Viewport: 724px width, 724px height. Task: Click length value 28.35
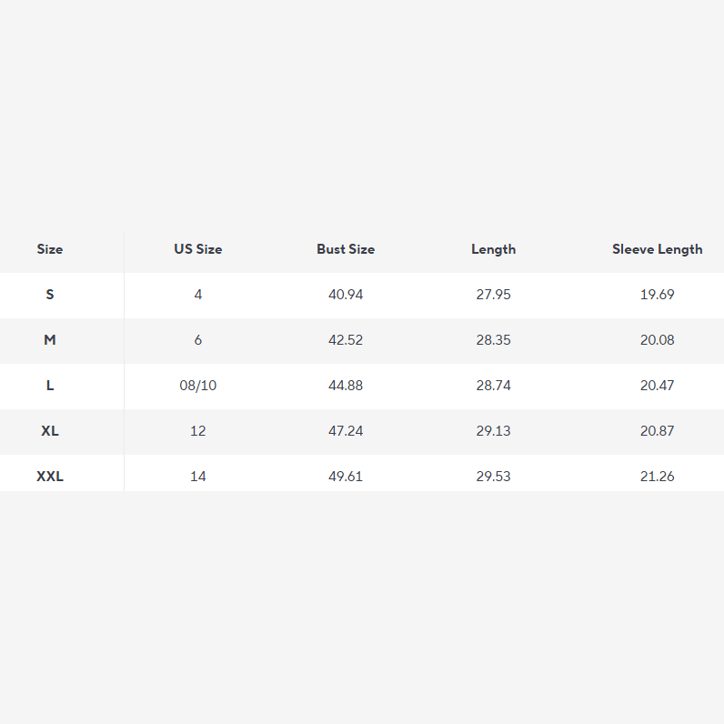[494, 340]
